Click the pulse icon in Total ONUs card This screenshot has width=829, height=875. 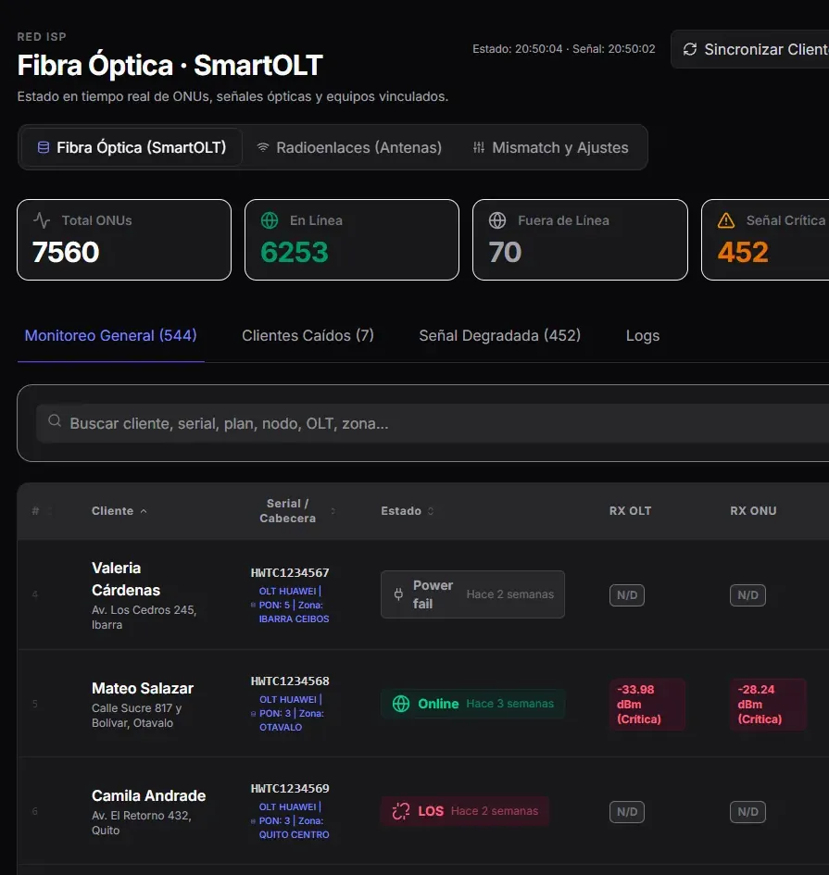click(x=42, y=220)
